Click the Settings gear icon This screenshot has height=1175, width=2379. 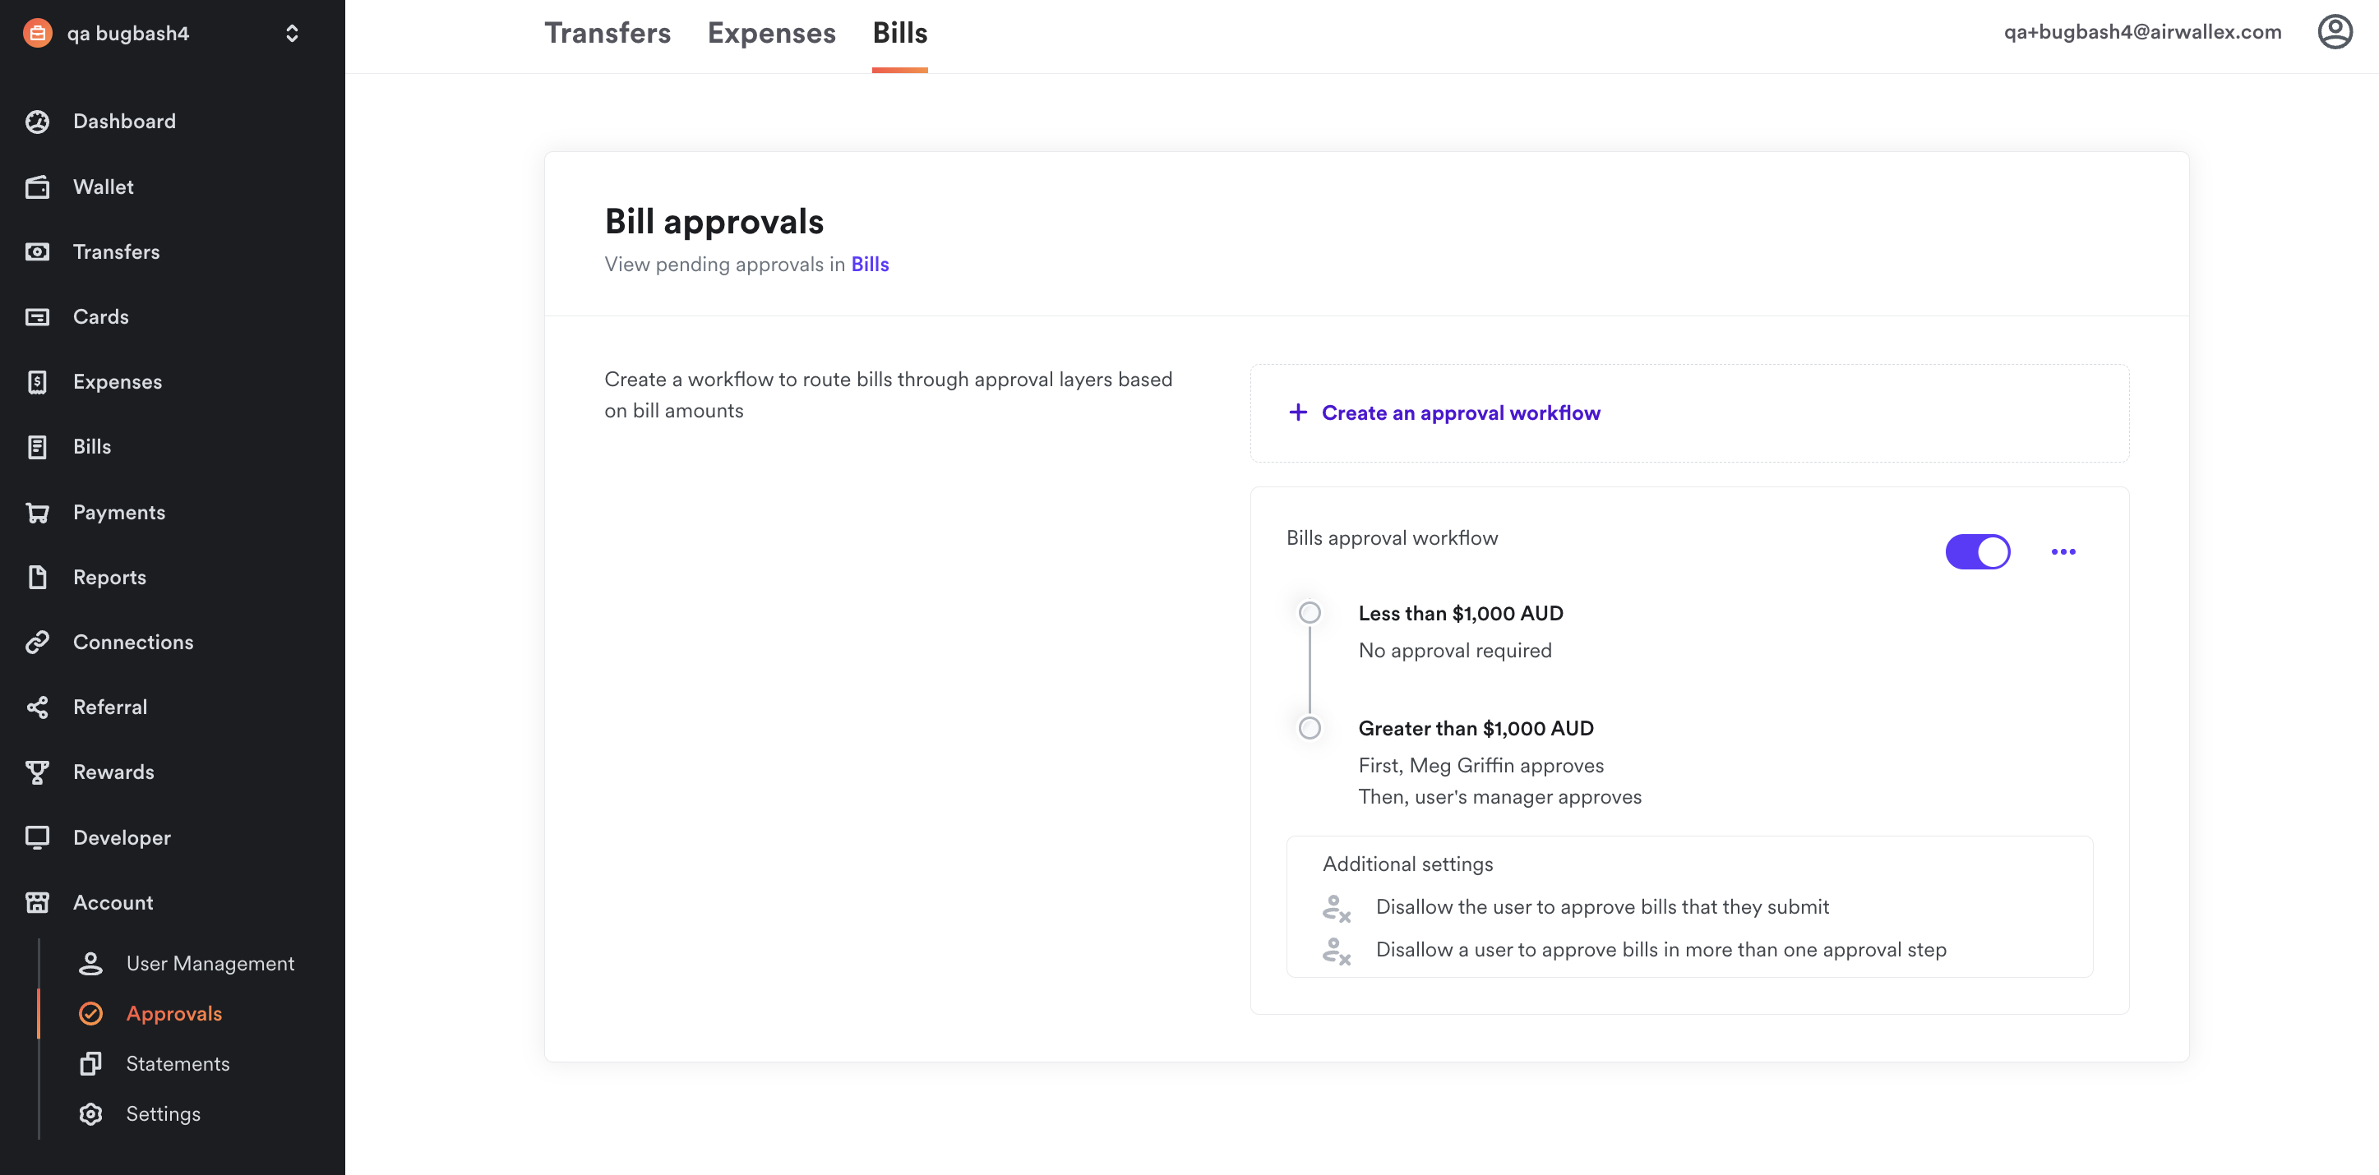tap(90, 1114)
